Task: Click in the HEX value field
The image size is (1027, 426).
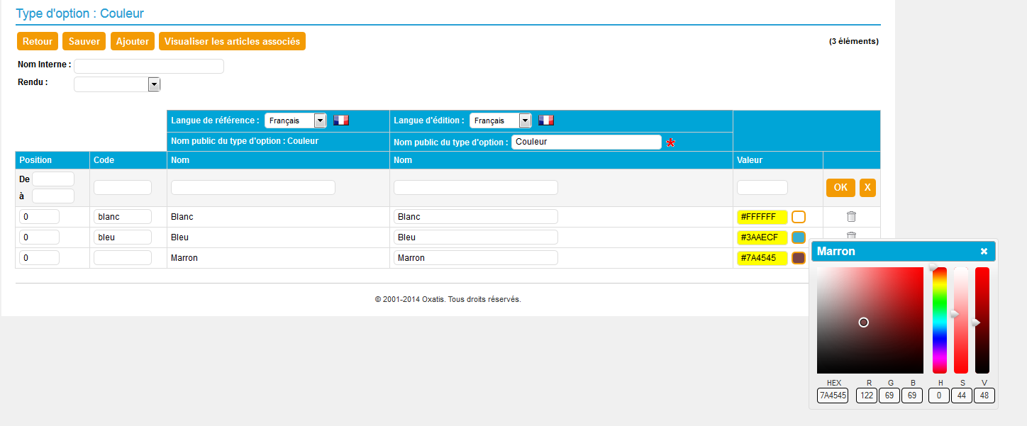Action: 833,396
